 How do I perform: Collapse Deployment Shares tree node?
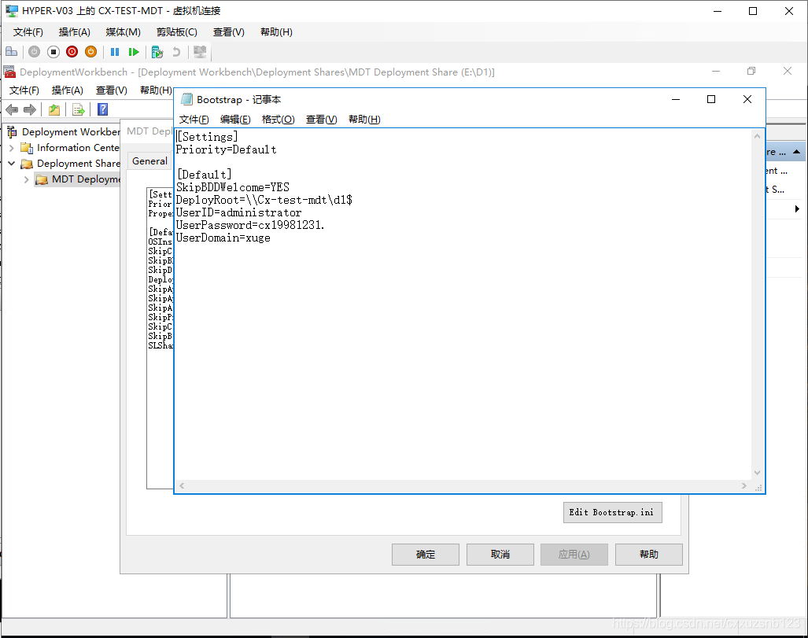coord(11,164)
